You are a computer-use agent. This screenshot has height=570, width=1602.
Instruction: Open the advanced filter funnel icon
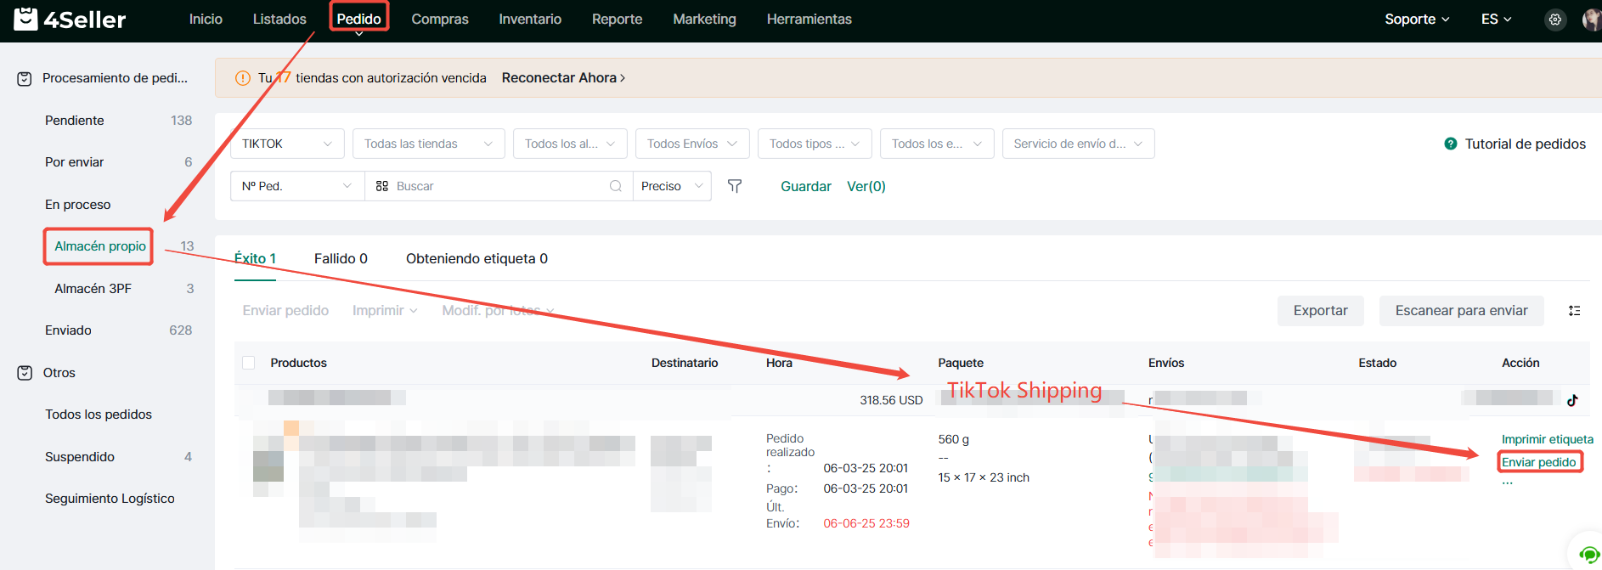pos(735,186)
